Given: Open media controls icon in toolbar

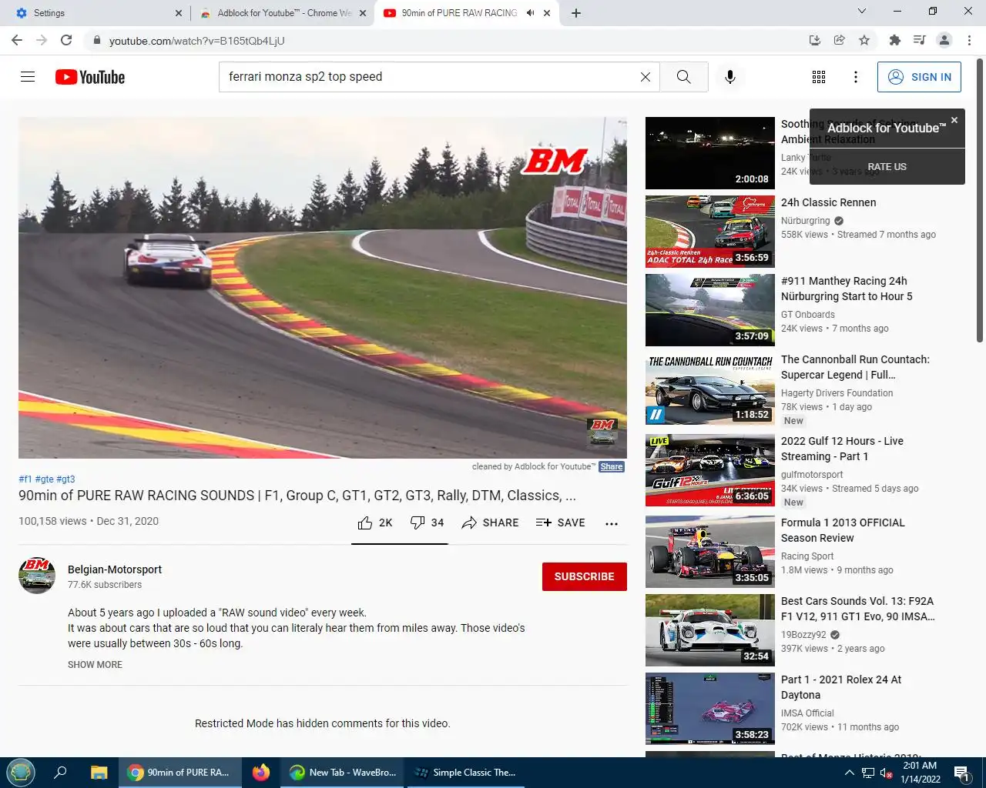Looking at the screenshot, I should click(919, 40).
